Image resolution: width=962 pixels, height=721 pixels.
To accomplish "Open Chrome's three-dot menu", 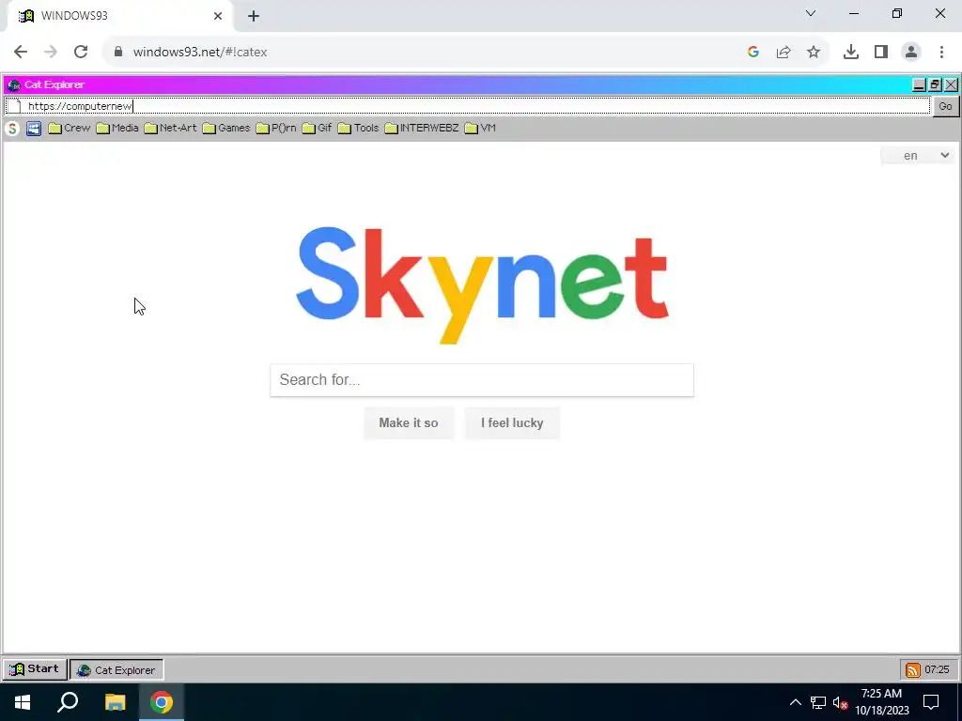I will [x=941, y=53].
